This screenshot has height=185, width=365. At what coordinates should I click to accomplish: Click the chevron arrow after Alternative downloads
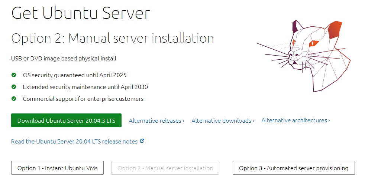[253, 121]
